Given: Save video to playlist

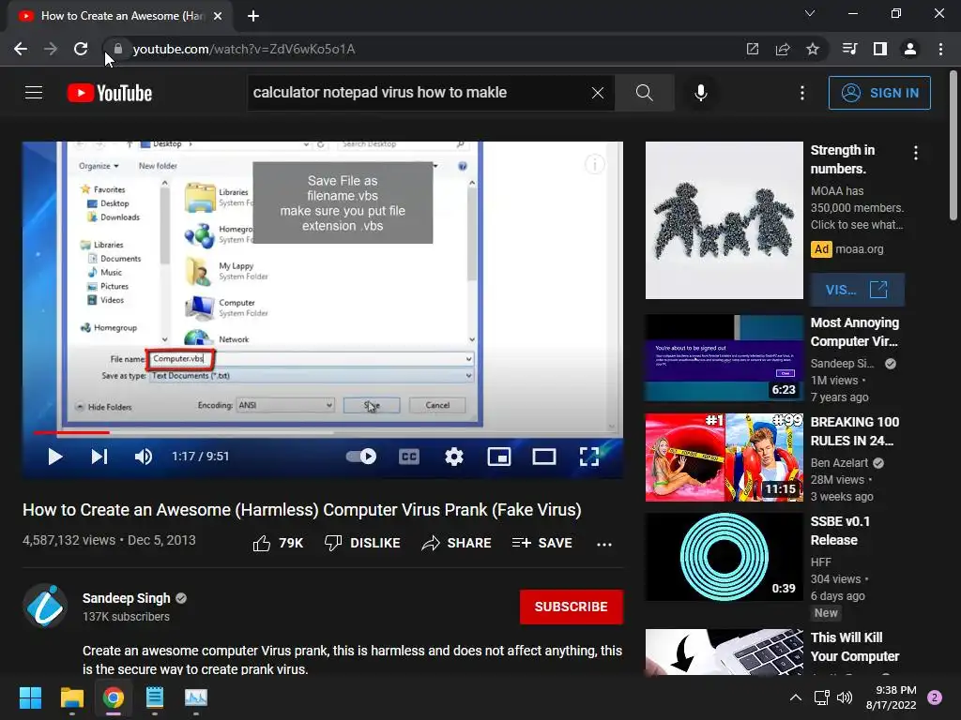Looking at the screenshot, I should tap(542, 543).
